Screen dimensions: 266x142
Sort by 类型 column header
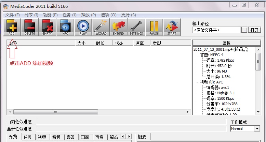(x=171, y=43)
